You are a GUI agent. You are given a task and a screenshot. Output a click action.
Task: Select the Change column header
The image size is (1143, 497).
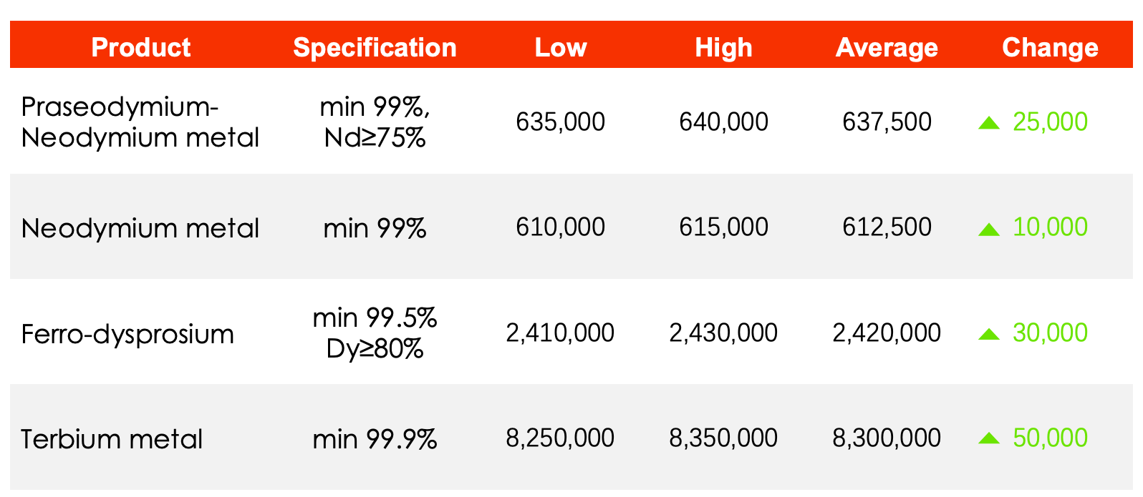point(1050,47)
